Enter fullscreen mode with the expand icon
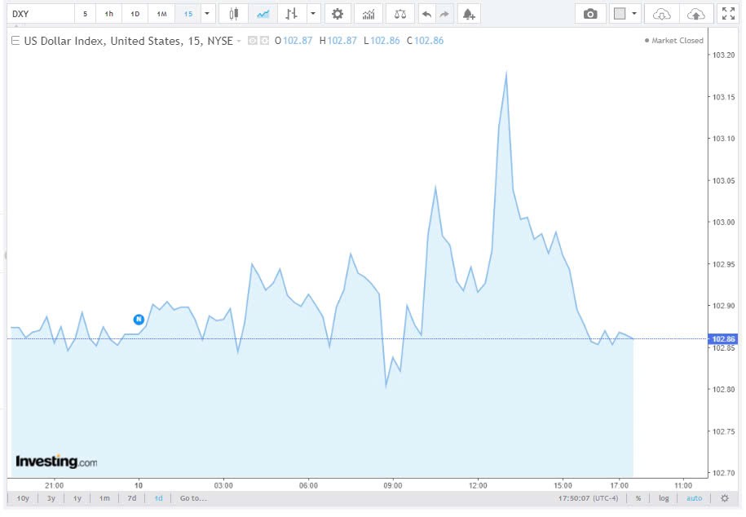The height and width of the screenshot is (517, 746). [x=727, y=13]
